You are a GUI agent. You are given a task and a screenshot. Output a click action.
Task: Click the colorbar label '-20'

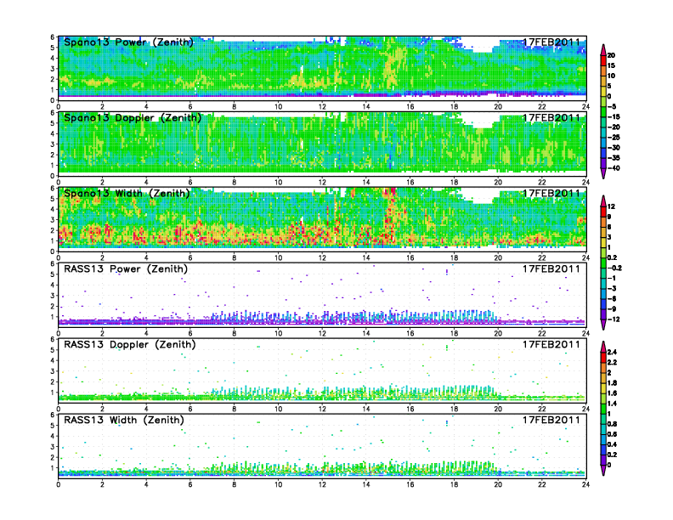[x=614, y=127]
